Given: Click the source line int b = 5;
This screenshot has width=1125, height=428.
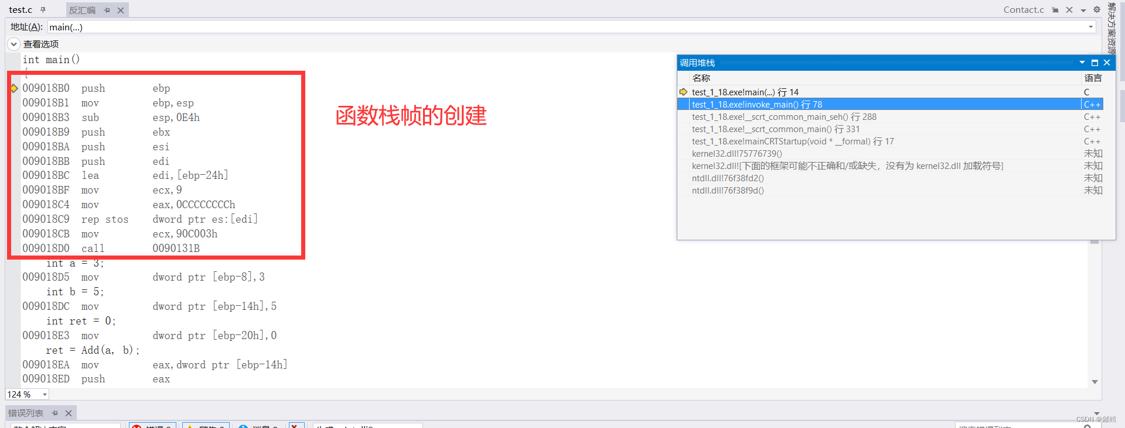Looking at the screenshot, I should 75,292.
